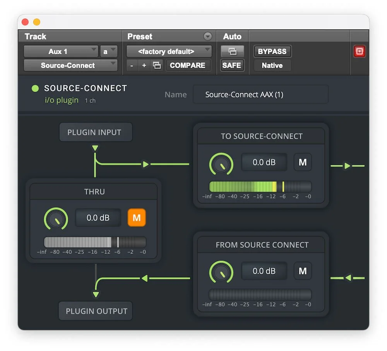Click the copy preset settings icon
The width and height of the screenshot is (387, 351).
157,65
